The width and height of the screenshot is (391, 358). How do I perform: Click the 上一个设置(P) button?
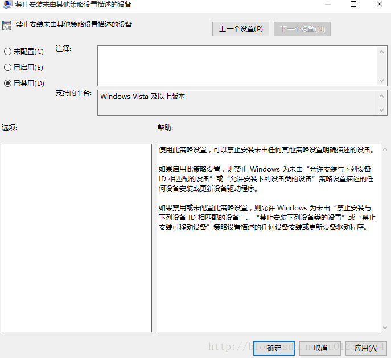coord(241,29)
